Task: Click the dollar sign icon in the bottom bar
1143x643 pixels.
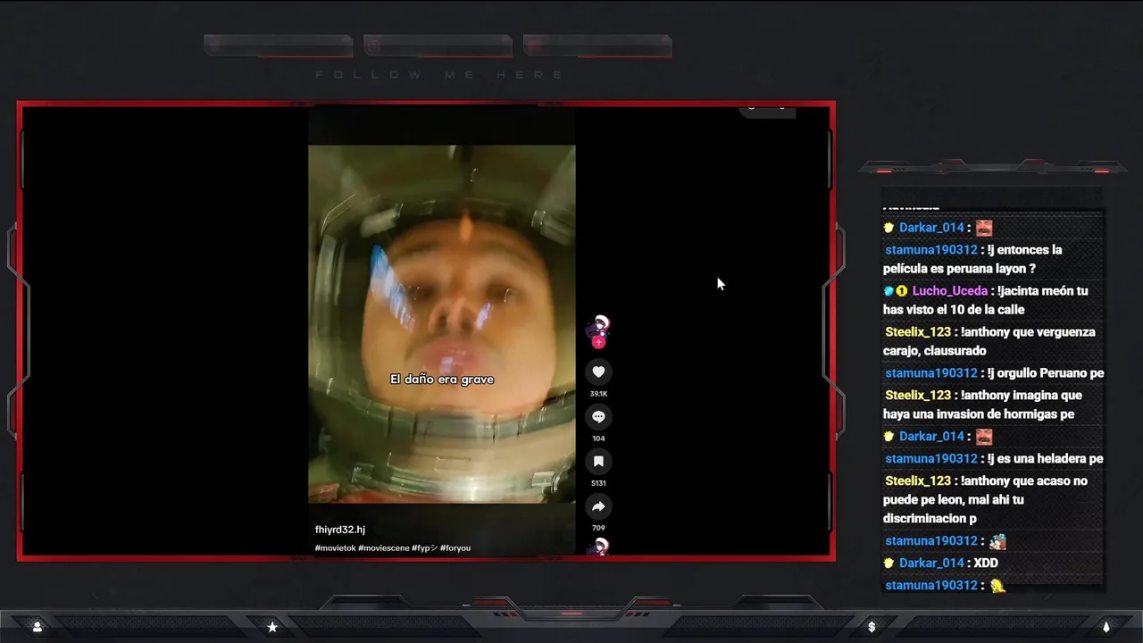Action: [x=872, y=627]
